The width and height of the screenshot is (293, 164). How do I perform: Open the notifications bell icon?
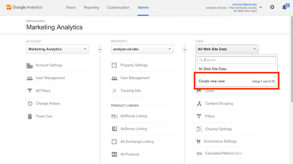285,7
